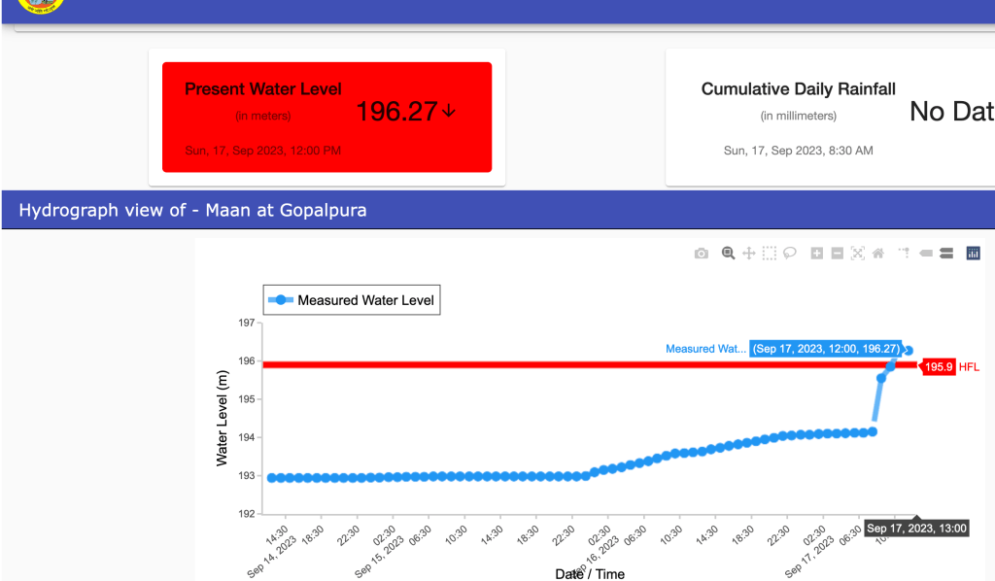Click the Autoscale icon

click(x=857, y=254)
